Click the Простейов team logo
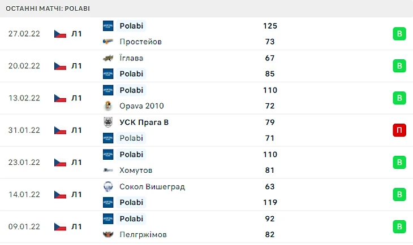 coord(108,41)
